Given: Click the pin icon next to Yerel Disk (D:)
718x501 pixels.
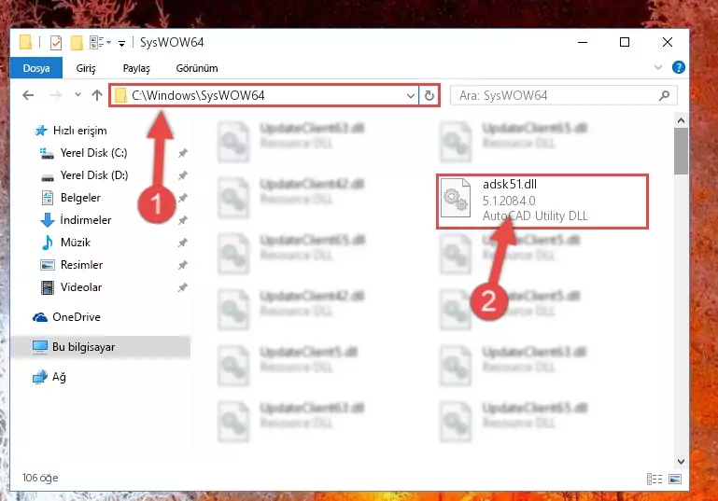Looking at the screenshot, I should (183, 175).
